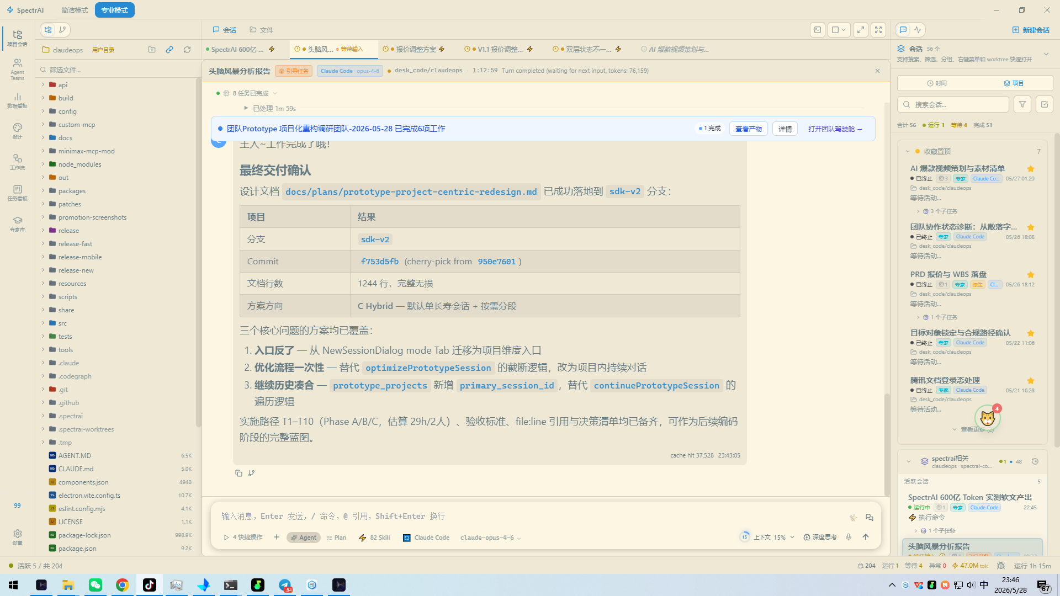Switch to 专业模式 professional mode

114,10
